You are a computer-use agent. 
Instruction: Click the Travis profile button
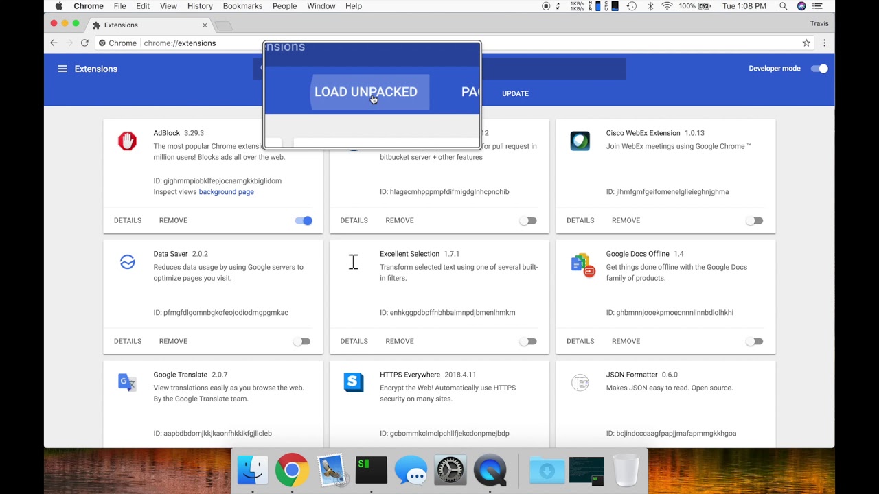pos(819,23)
